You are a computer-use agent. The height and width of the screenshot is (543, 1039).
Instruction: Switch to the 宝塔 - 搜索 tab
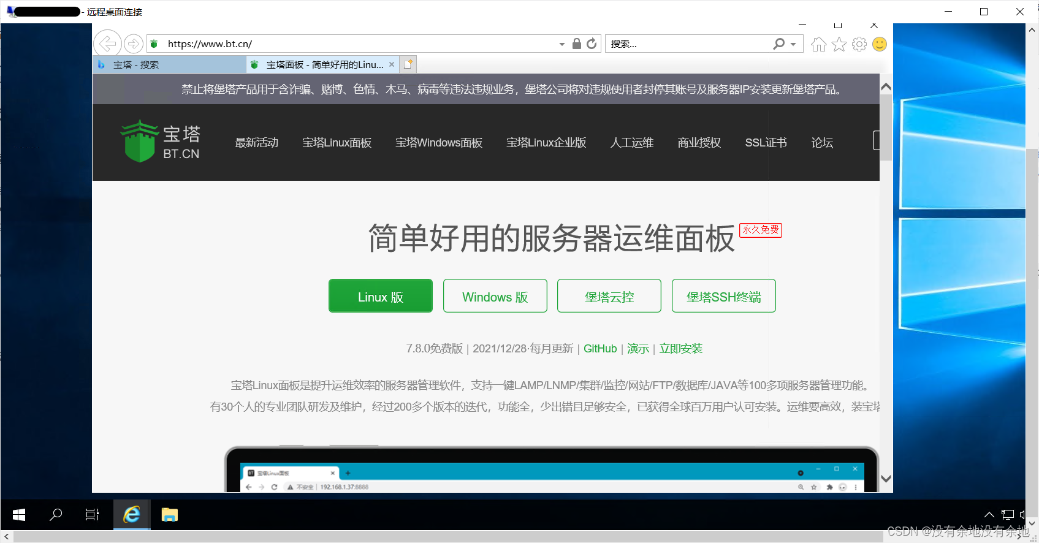coord(169,64)
